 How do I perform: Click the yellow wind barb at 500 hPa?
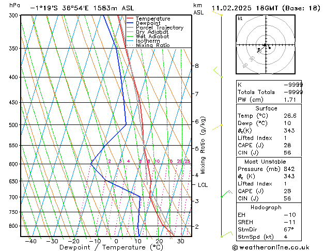coord(217,128)
